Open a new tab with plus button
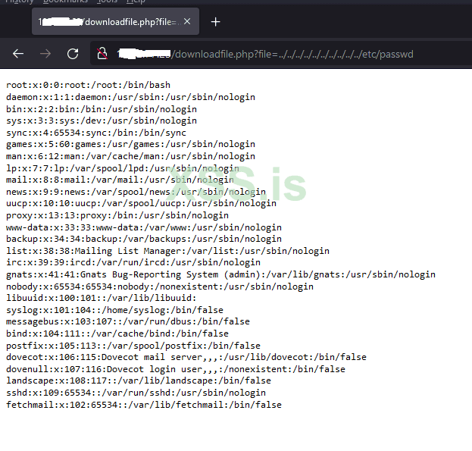This screenshot has height=451, width=472. pyautogui.click(x=215, y=22)
